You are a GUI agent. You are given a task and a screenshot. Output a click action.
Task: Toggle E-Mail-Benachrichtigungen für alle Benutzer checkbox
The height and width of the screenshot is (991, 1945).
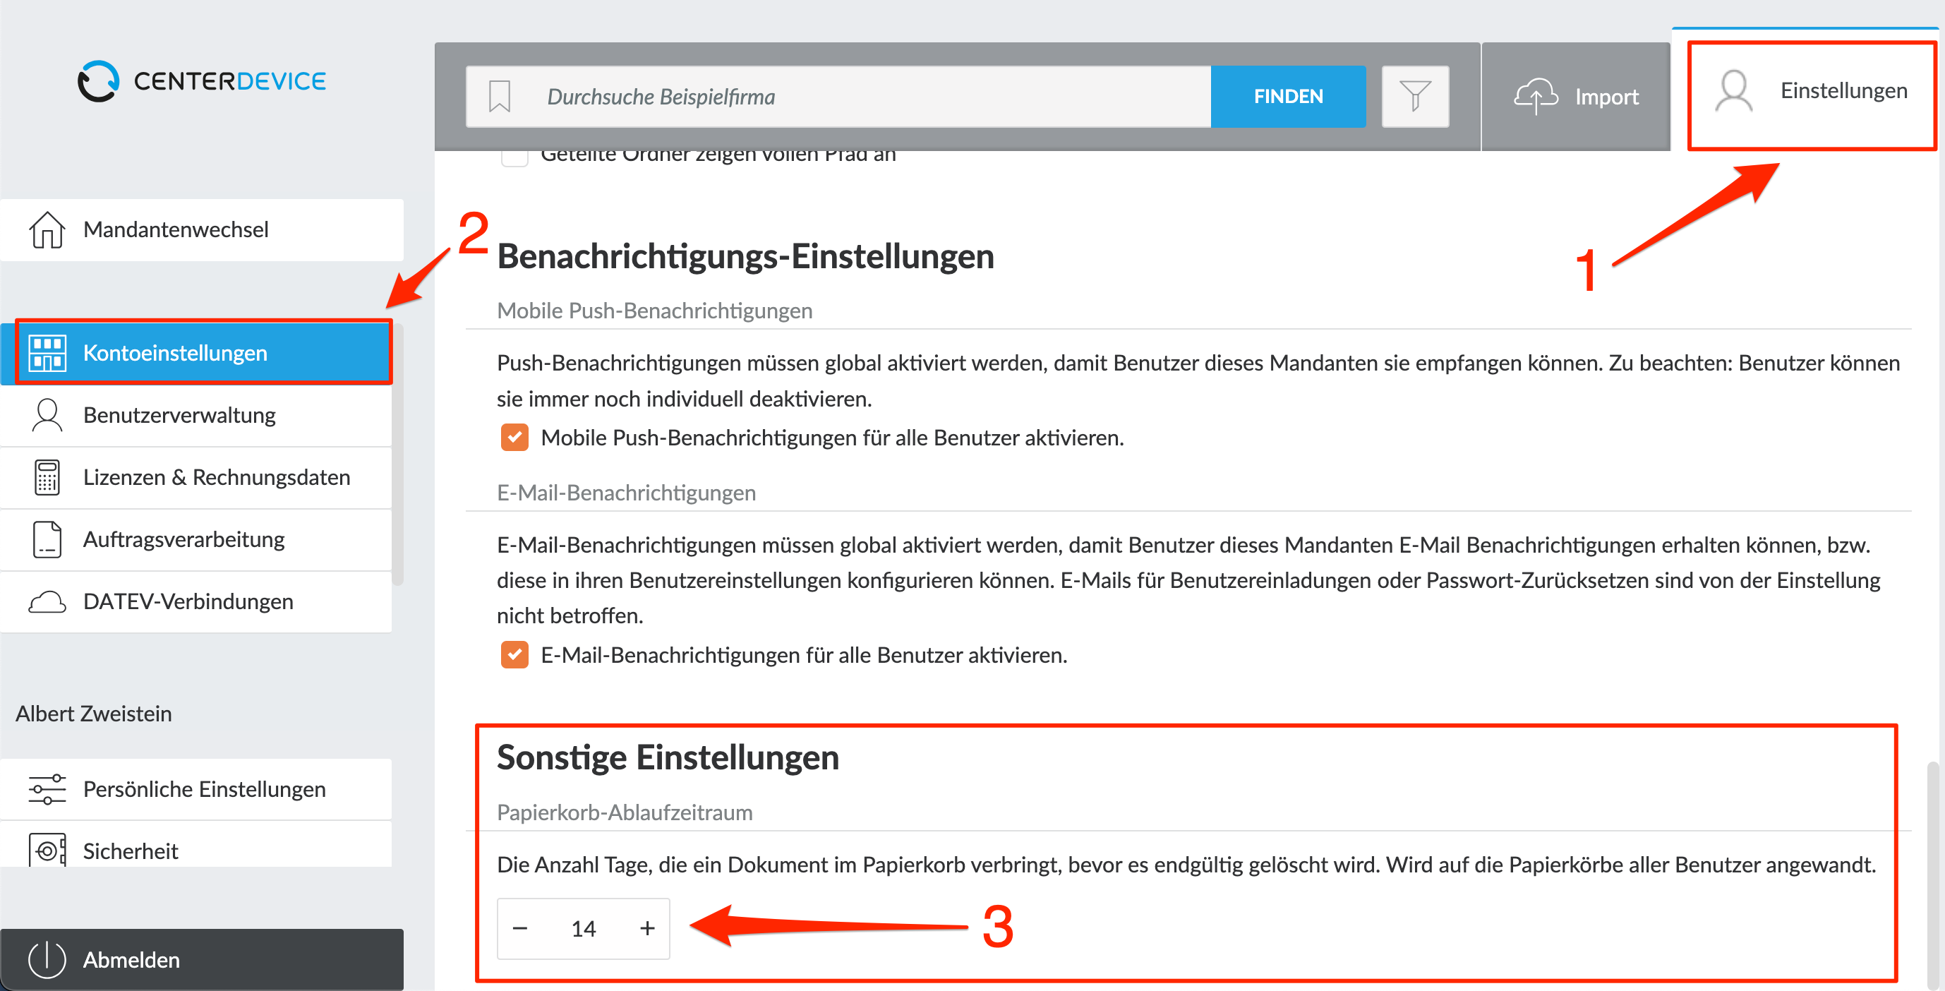(x=514, y=655)
